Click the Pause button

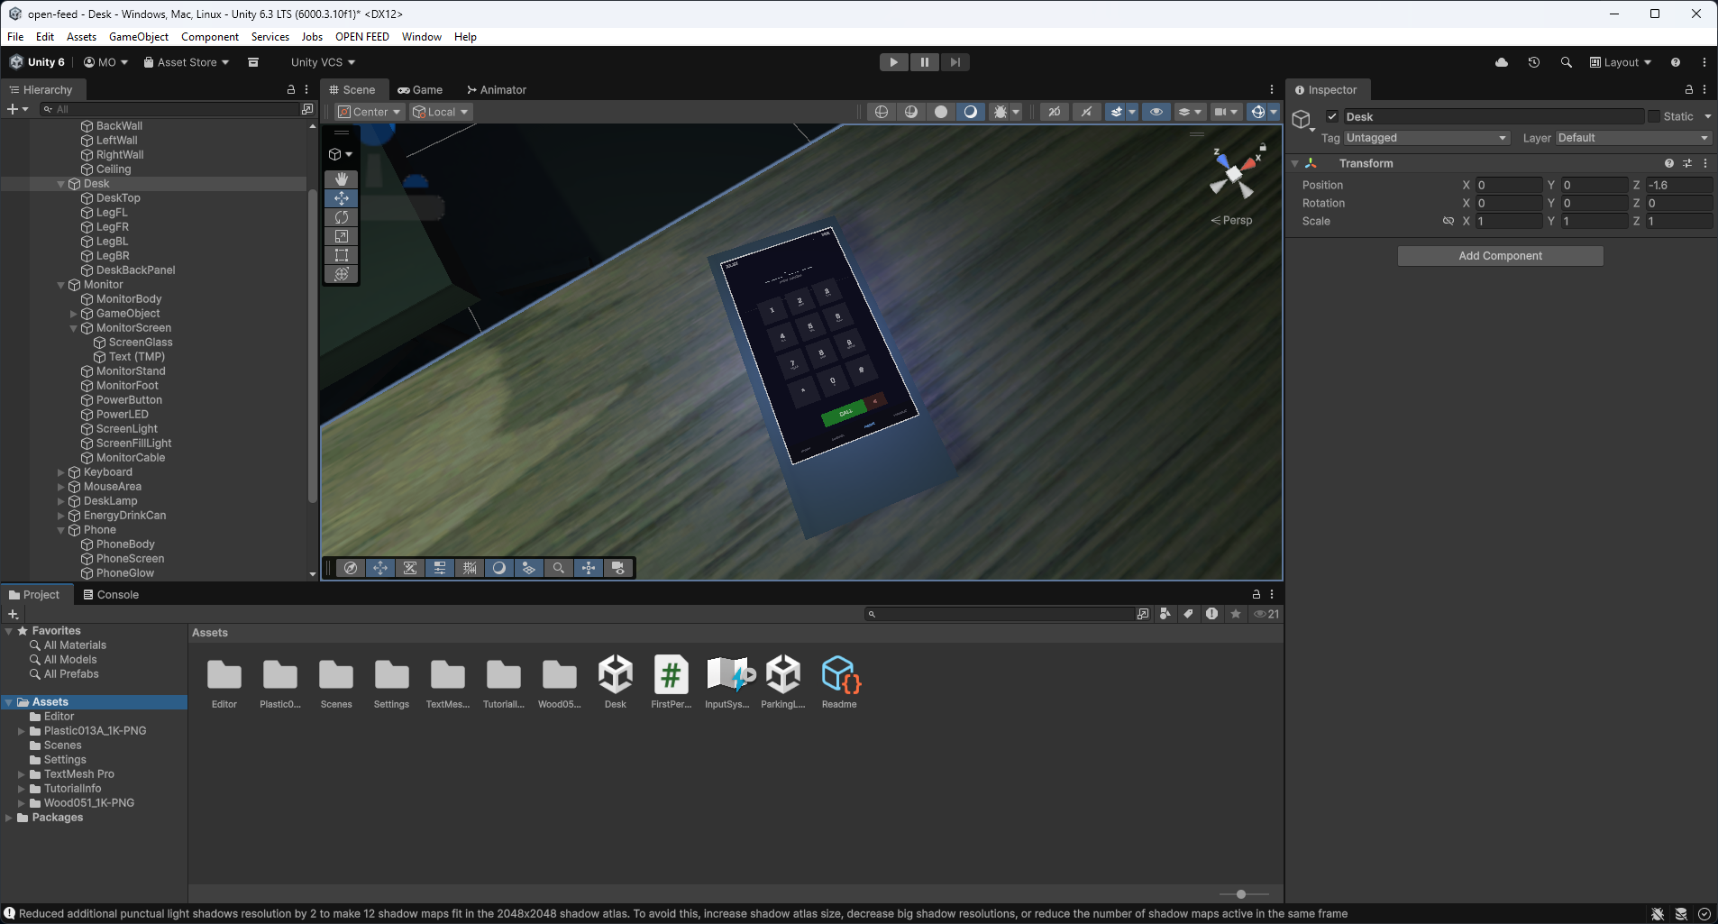[925, 62]
